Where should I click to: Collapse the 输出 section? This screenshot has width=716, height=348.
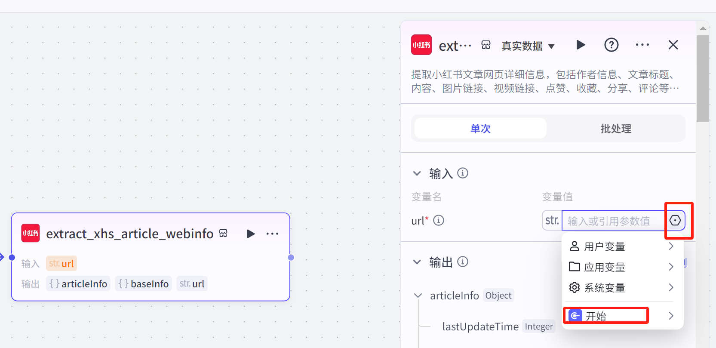click(417, 262)
